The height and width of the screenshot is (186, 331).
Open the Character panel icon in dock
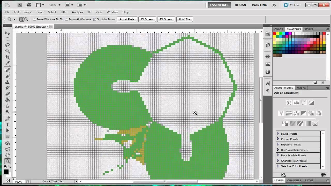(x=268, y=83)
